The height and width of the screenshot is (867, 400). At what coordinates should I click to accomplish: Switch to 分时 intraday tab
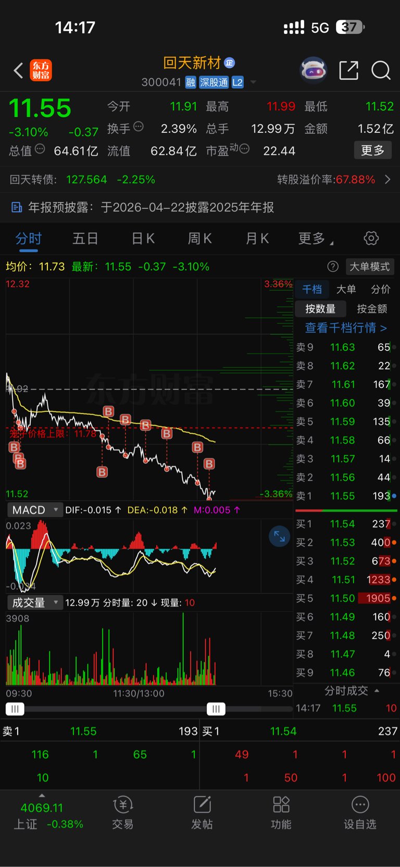28,238
